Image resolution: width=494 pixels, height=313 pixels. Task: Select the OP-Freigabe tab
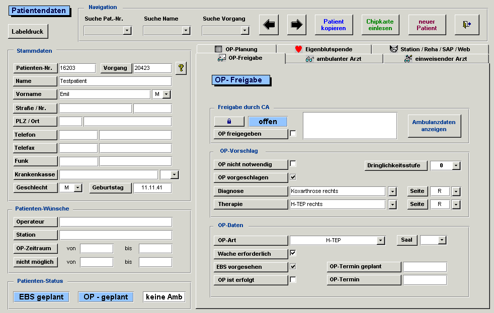(x=240, y=58)
